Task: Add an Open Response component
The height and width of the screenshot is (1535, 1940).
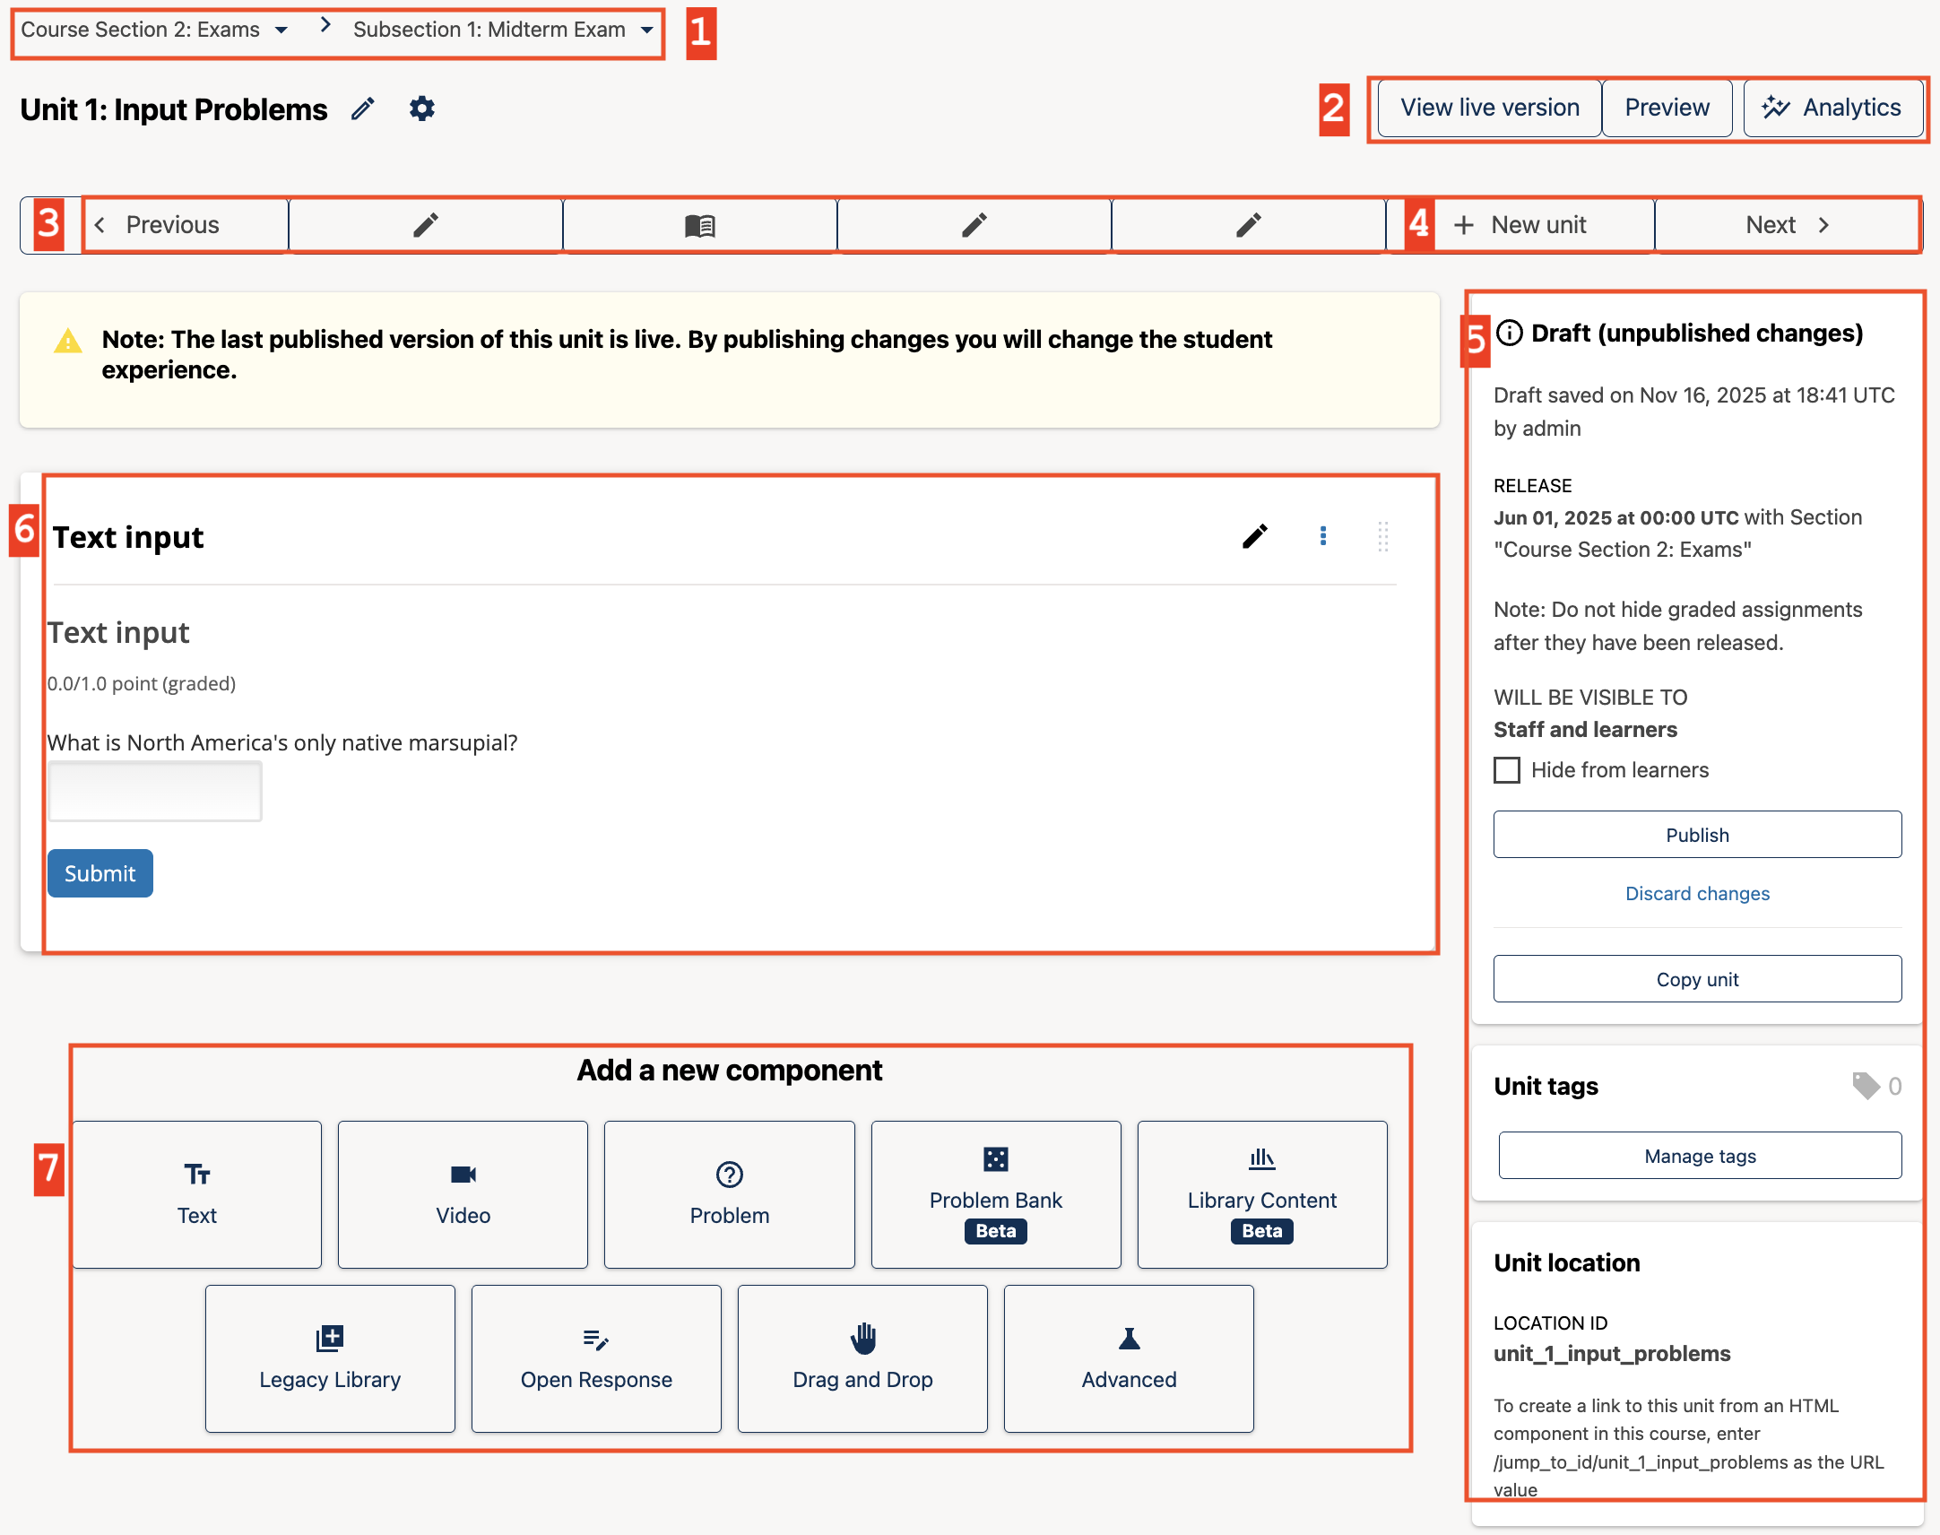Action: pos(596,1358)
